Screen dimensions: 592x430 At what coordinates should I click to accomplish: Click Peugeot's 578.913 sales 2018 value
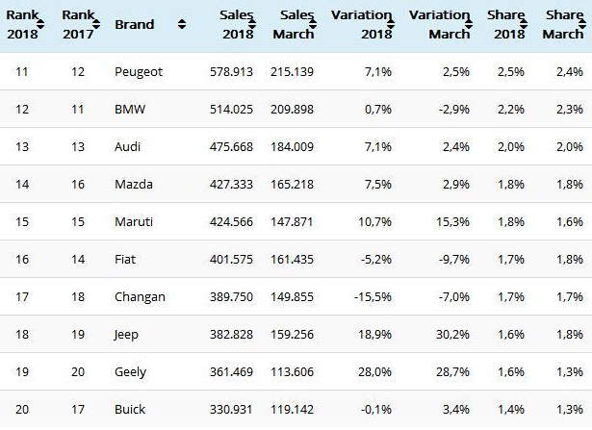point(230,71)
